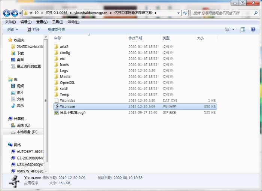262x191 pixels.
Task: Click the Temp folder icon
Action: point(56,94)
